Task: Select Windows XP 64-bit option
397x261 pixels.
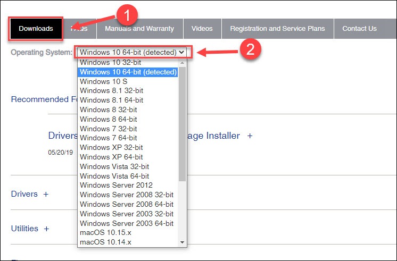Action: (x=128, y=157)
